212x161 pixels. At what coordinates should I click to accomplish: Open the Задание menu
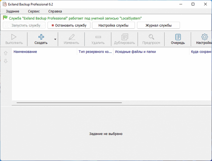(13, 11)
